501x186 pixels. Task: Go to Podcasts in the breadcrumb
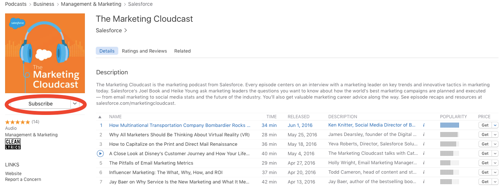(16, 4)
